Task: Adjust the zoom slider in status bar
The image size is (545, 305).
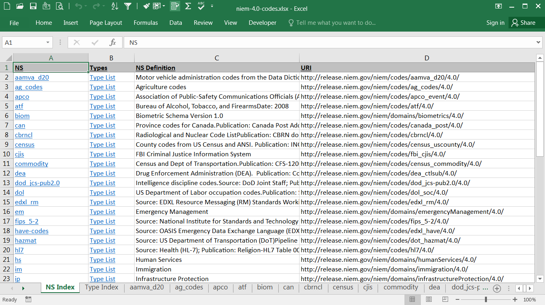Action: pos(486,299)
